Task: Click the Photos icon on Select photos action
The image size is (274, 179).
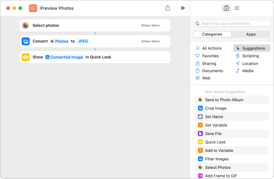Action: pos(26,25)
